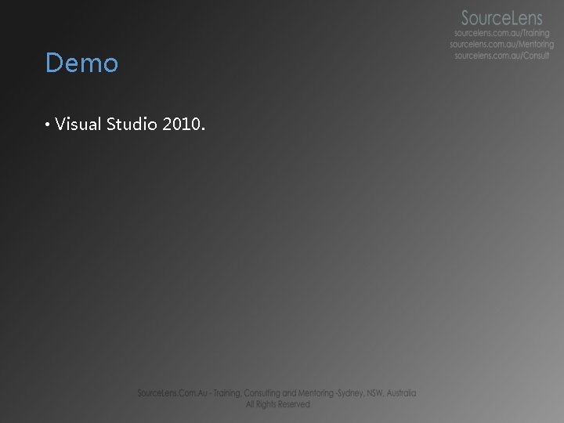Click the SourceLens logo text

pyautogui.click(x=502, y=18)
